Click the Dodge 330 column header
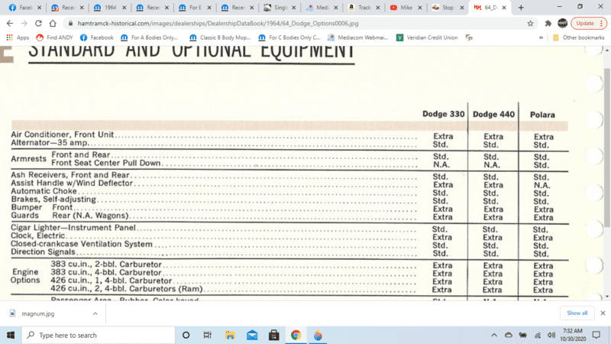This screenshot has height=344, width=611. (444, 114)
